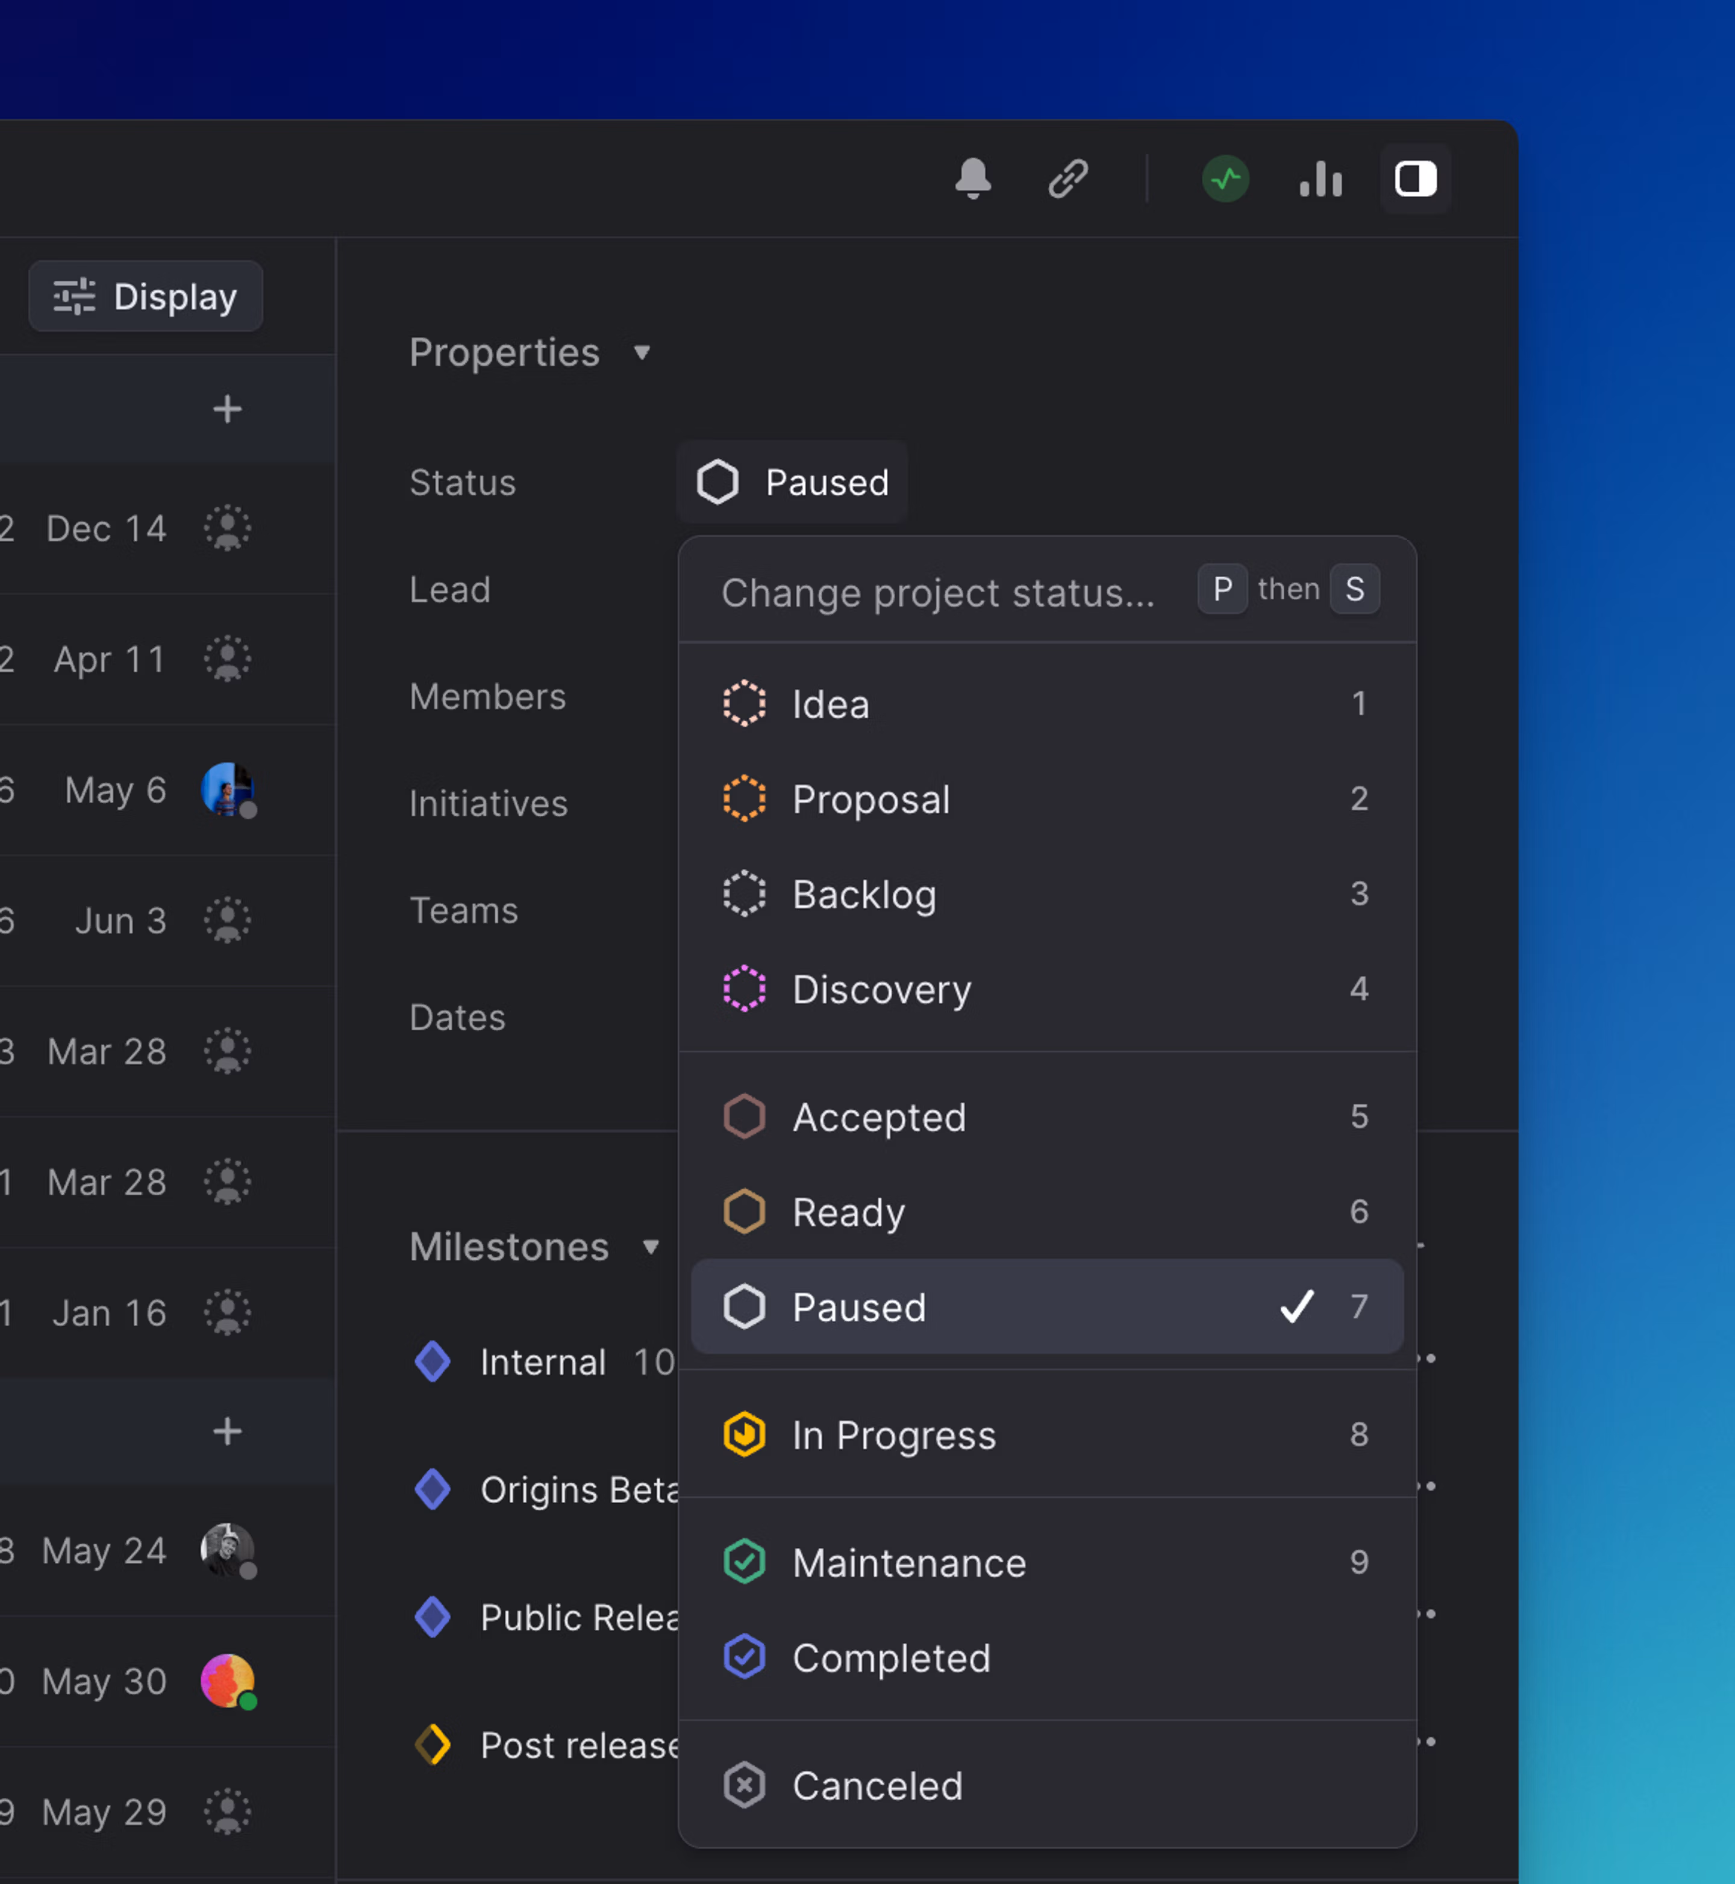Open the Origins Beta milestone

[x=580, y=1490]
